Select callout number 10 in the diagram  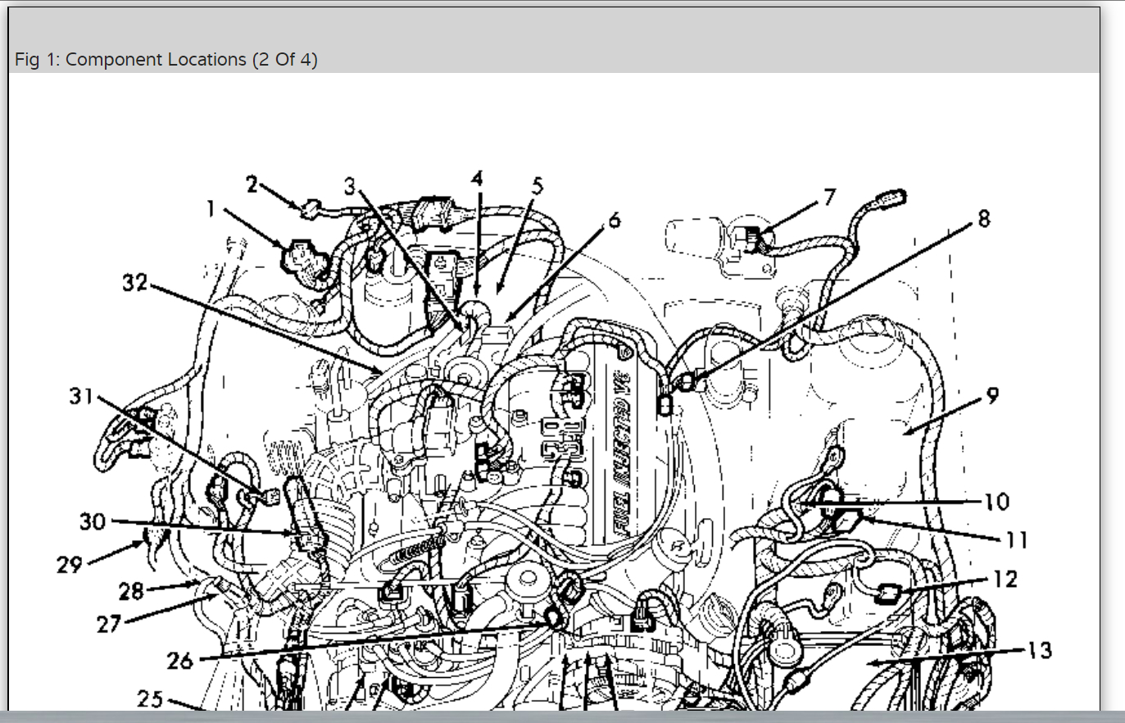(x=996, y=501)
